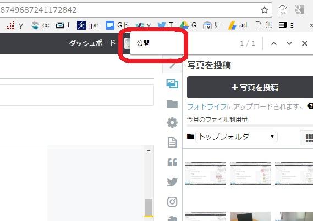Click the gray extension icon beside the elephant
Viewport: 313px width, 221px height.
[300, 10]
